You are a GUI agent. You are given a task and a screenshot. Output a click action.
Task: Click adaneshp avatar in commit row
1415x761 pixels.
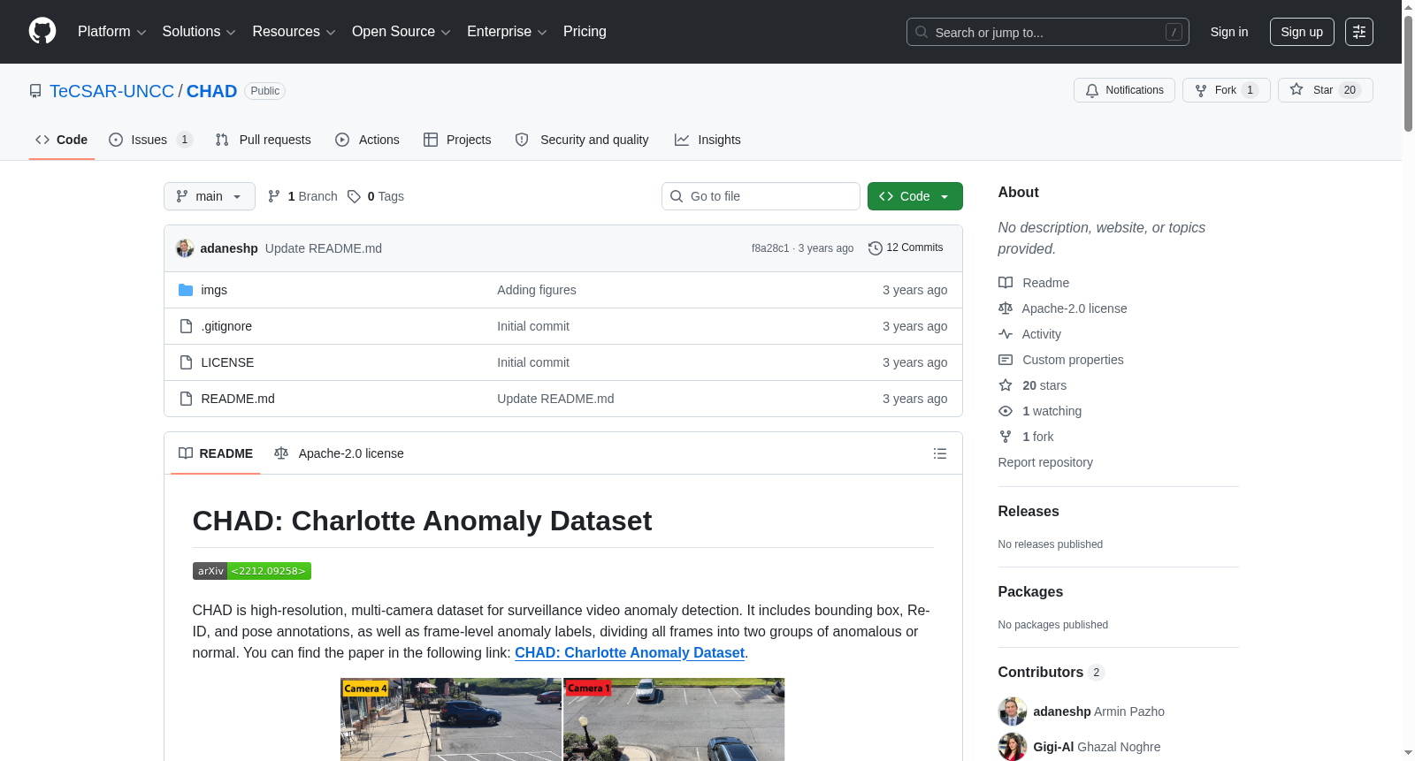click(x=185, y=248)
